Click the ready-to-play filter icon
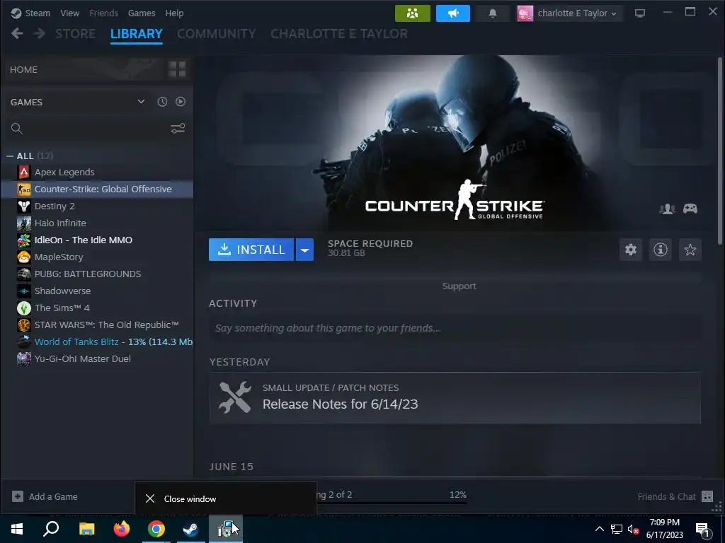This screenshot has height=543, width=725. tap(181, 102)
